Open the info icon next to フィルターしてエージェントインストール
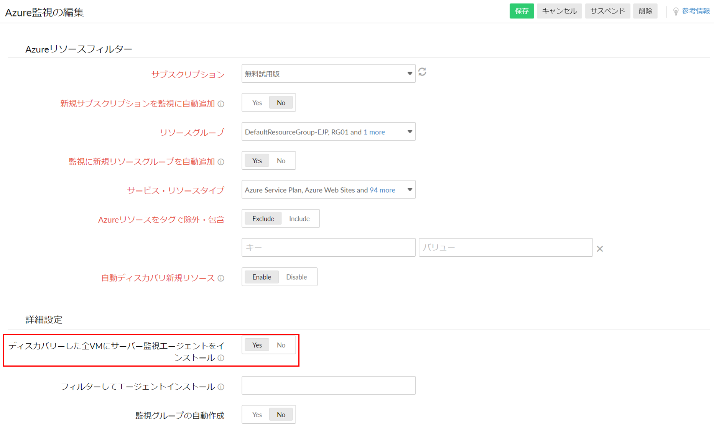 point(221,387)
